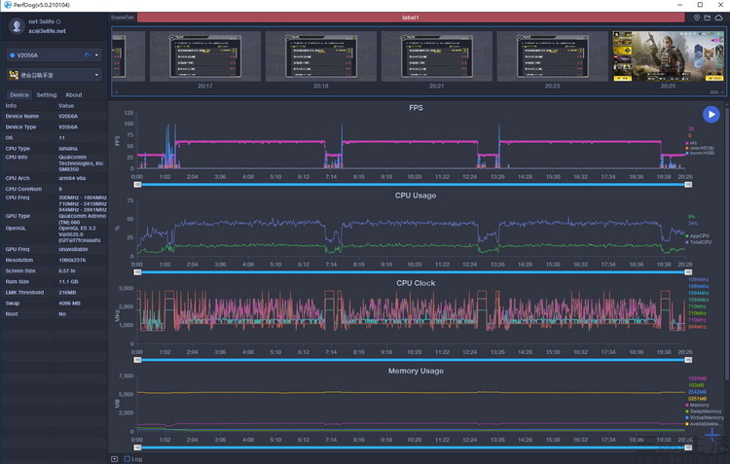Screen dimensions: 730x464
Task: Toggle the AppCPU legend series
Action: point(697,236)
